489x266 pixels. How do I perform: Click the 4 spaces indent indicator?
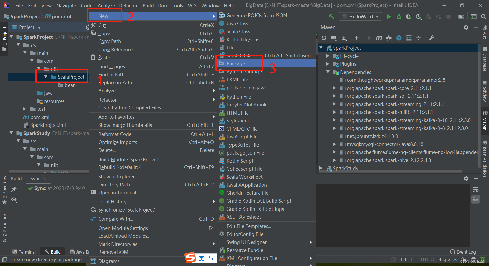(448, 259)
